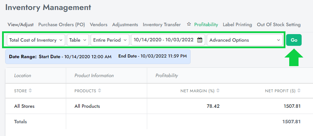The image size is (313, 136).
Task: Click the star icon beside Profitability
Action: (189, 24)
